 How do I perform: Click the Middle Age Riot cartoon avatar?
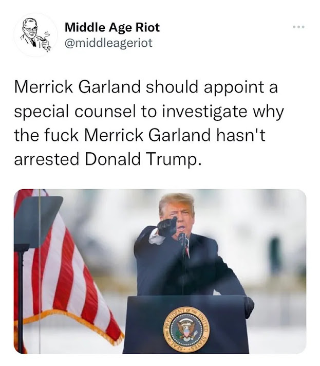point(35,35)
